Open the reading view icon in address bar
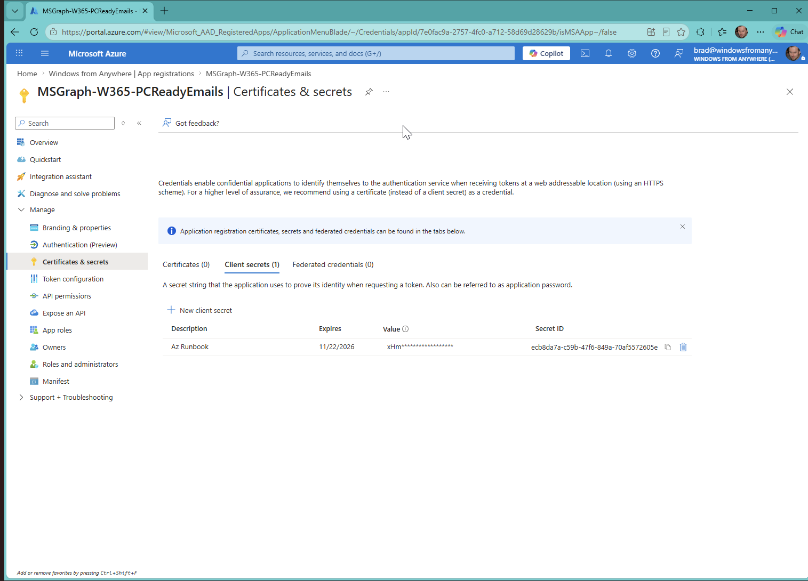 666,32
